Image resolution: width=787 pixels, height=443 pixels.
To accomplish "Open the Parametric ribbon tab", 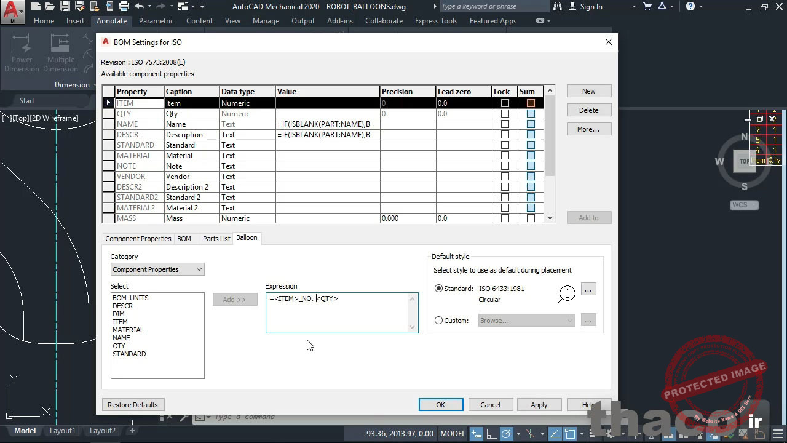I will tap(156, 20).
